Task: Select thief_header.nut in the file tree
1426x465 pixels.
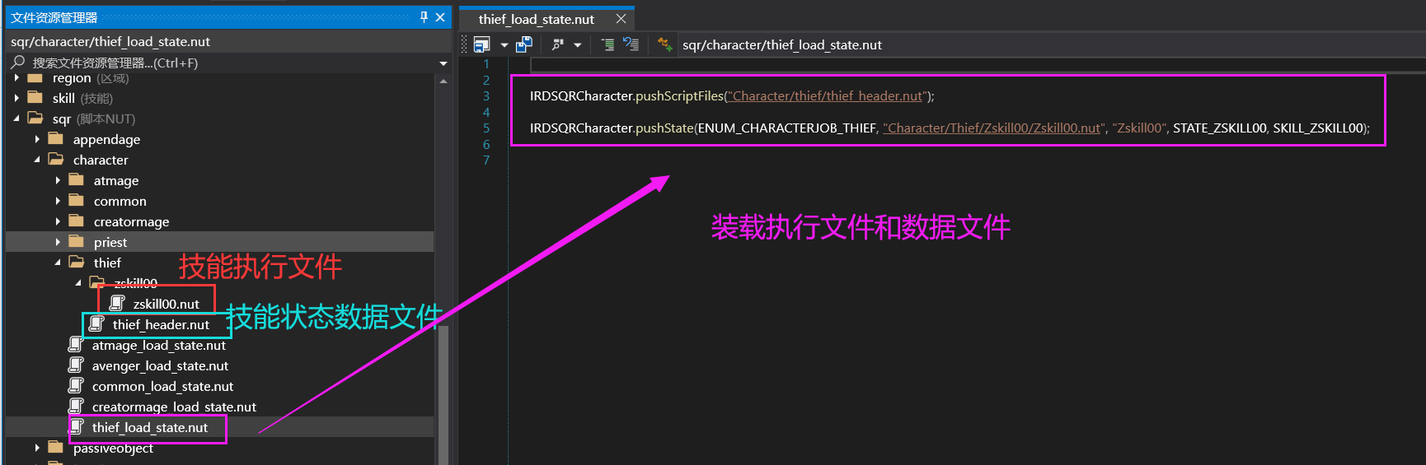Action: 161,324
